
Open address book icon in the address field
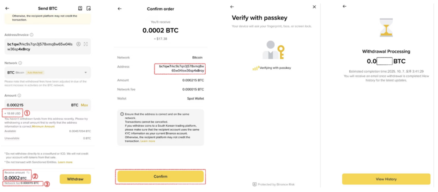click(78, 44)
